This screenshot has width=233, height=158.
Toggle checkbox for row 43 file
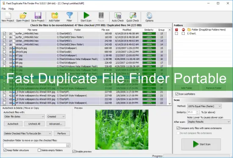click(x=5, y=99)
